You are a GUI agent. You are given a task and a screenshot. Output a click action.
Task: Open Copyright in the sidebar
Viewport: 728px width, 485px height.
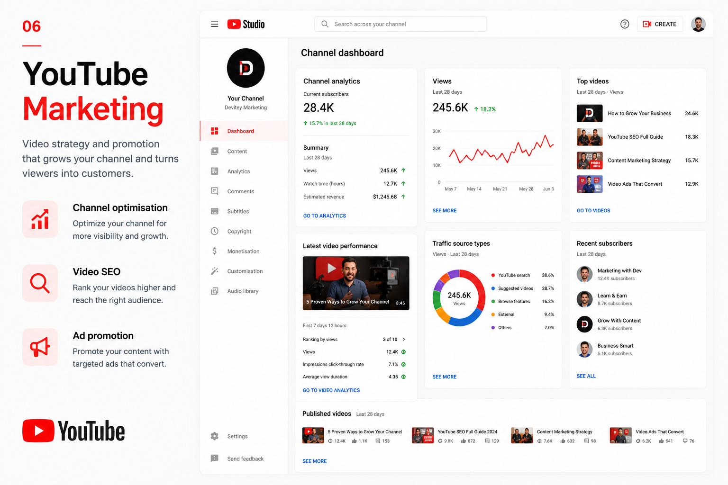pos(244,231)
